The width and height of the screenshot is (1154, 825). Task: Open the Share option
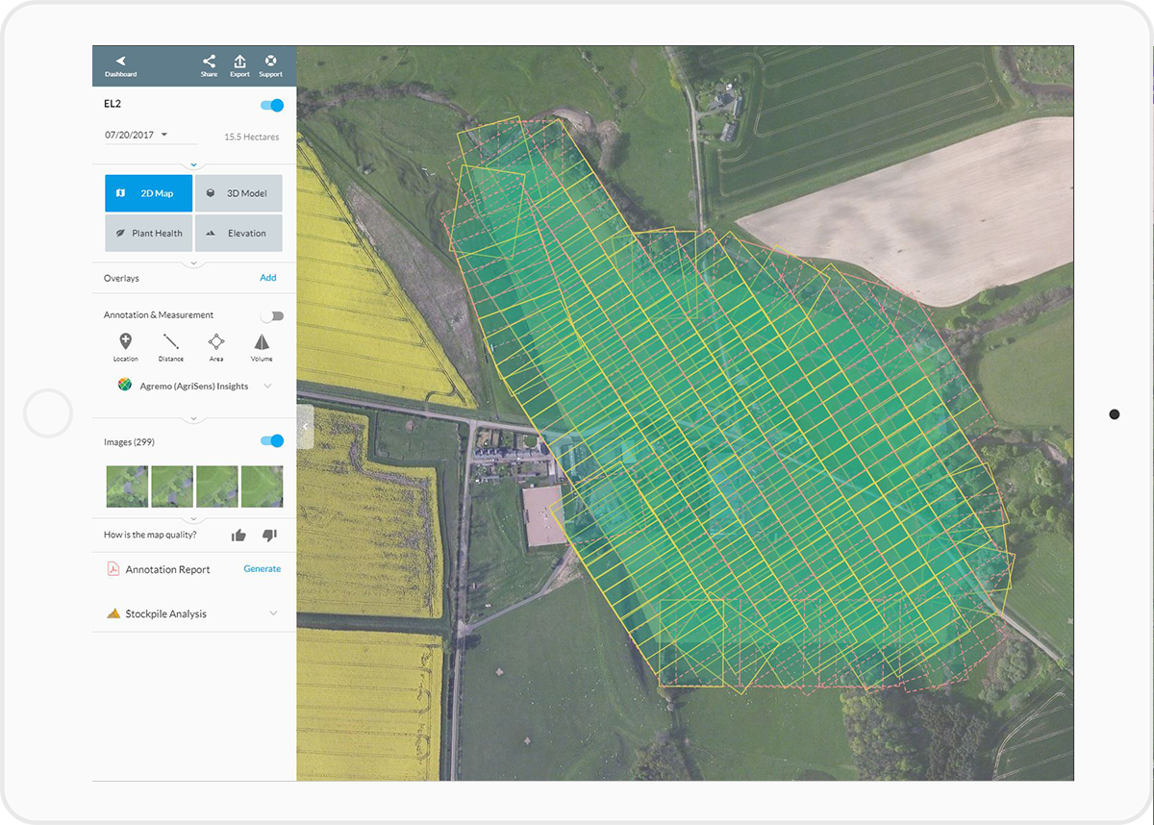coord(209,66)
